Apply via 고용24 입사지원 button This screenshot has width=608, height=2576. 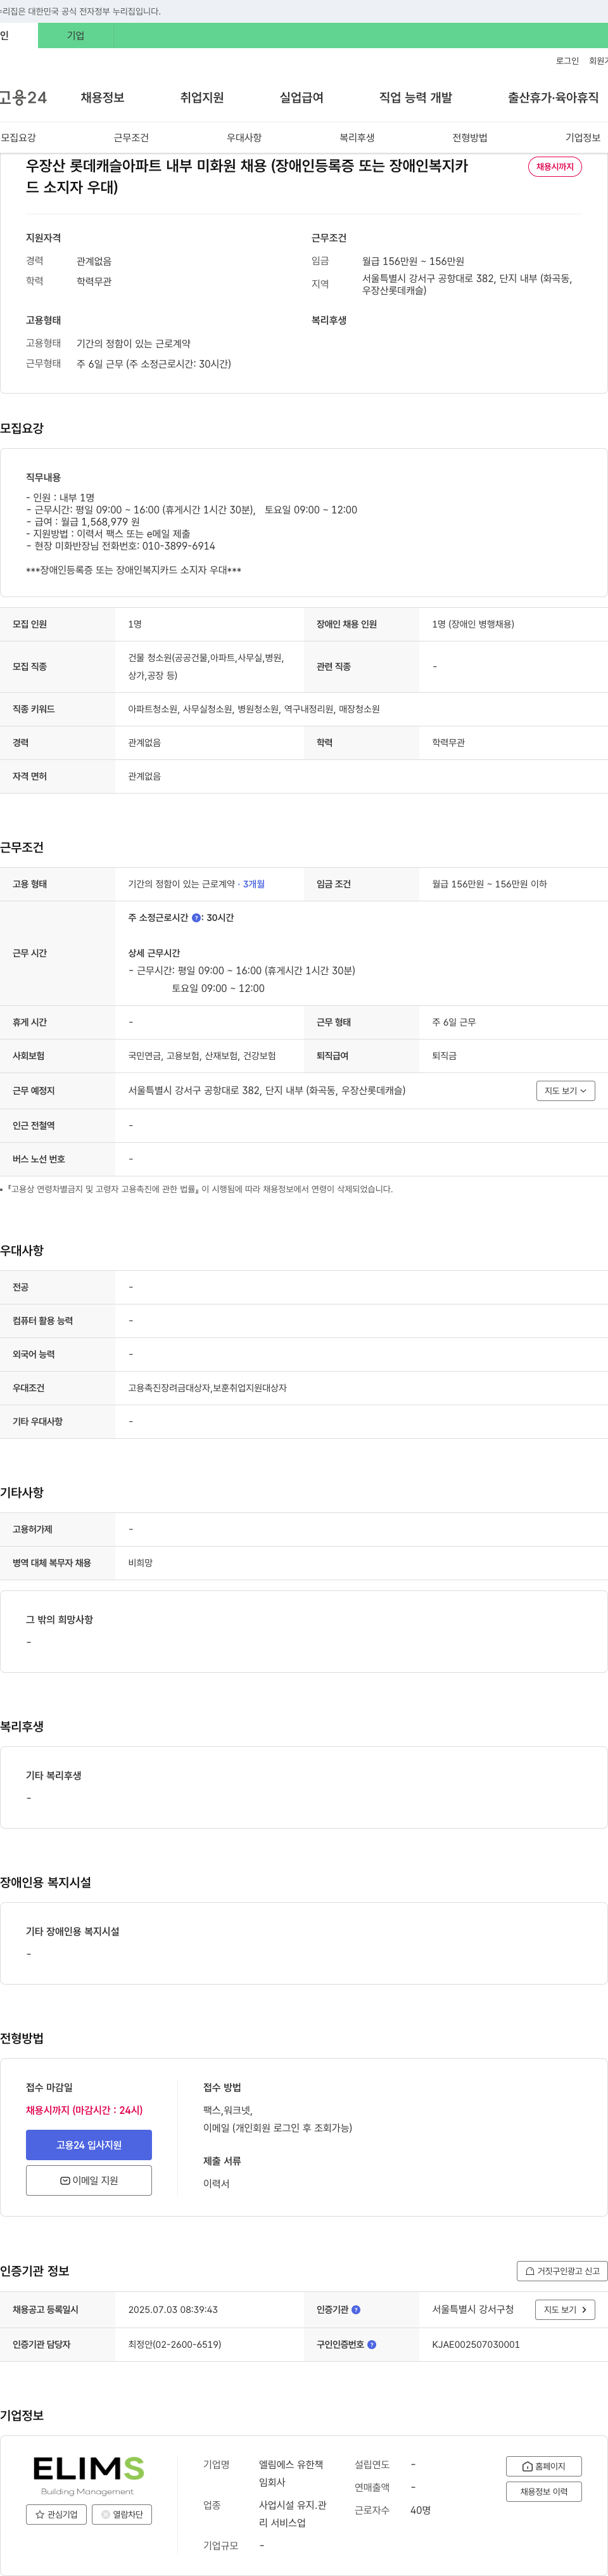89,2144
